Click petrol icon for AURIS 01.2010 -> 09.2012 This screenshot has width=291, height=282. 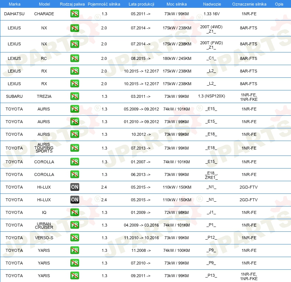[x=74, y=122]
